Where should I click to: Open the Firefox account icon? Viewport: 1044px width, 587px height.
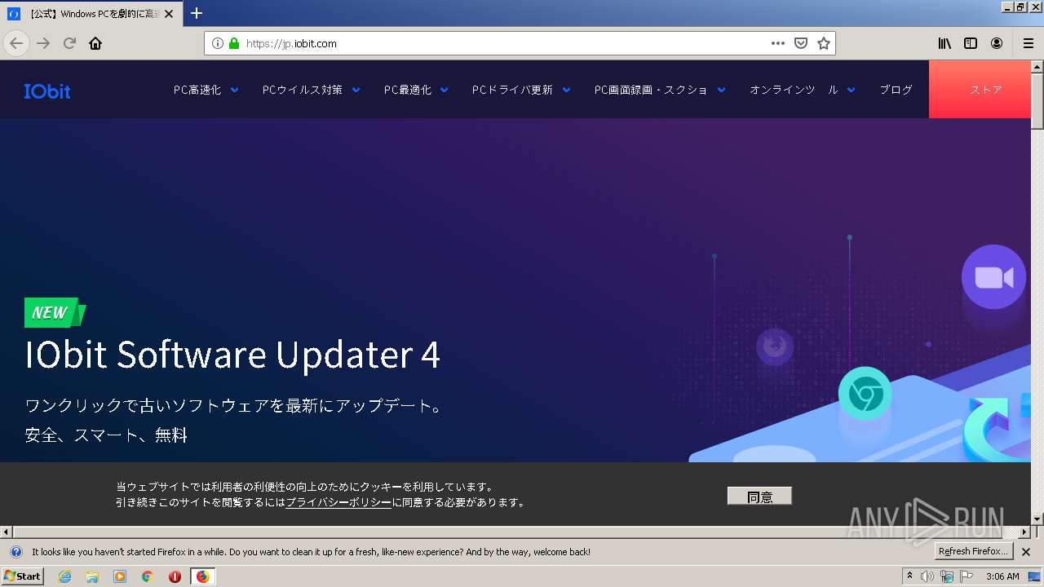997,43
